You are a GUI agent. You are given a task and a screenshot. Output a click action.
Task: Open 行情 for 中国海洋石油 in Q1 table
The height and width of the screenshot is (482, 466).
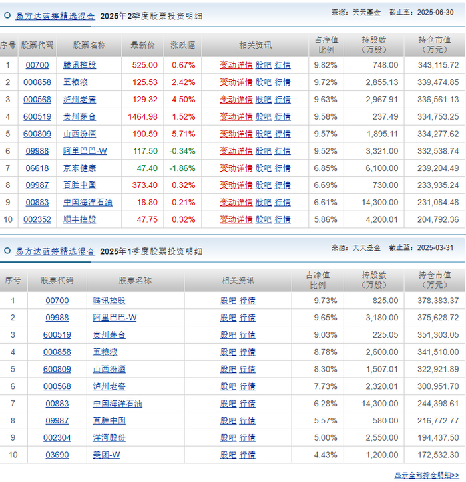coord(247,404)
